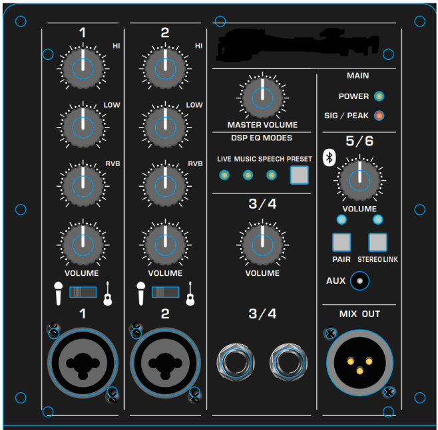This screenshot has width=438, height=430.
Task: Click the MIX OUT XLR connector
Action: 359,363
